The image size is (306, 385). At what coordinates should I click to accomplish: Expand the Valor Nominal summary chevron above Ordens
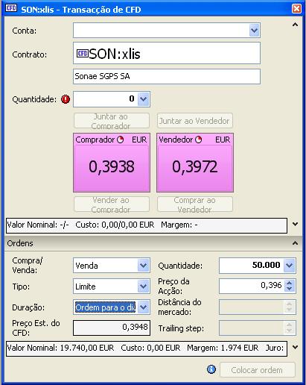pos(295,224)
